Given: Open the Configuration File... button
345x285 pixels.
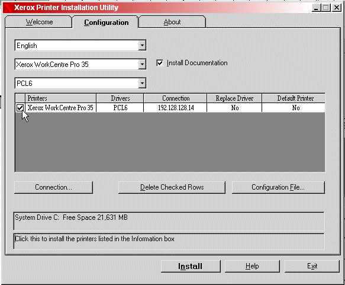Looking at the screenshot, I should point(278,187).
